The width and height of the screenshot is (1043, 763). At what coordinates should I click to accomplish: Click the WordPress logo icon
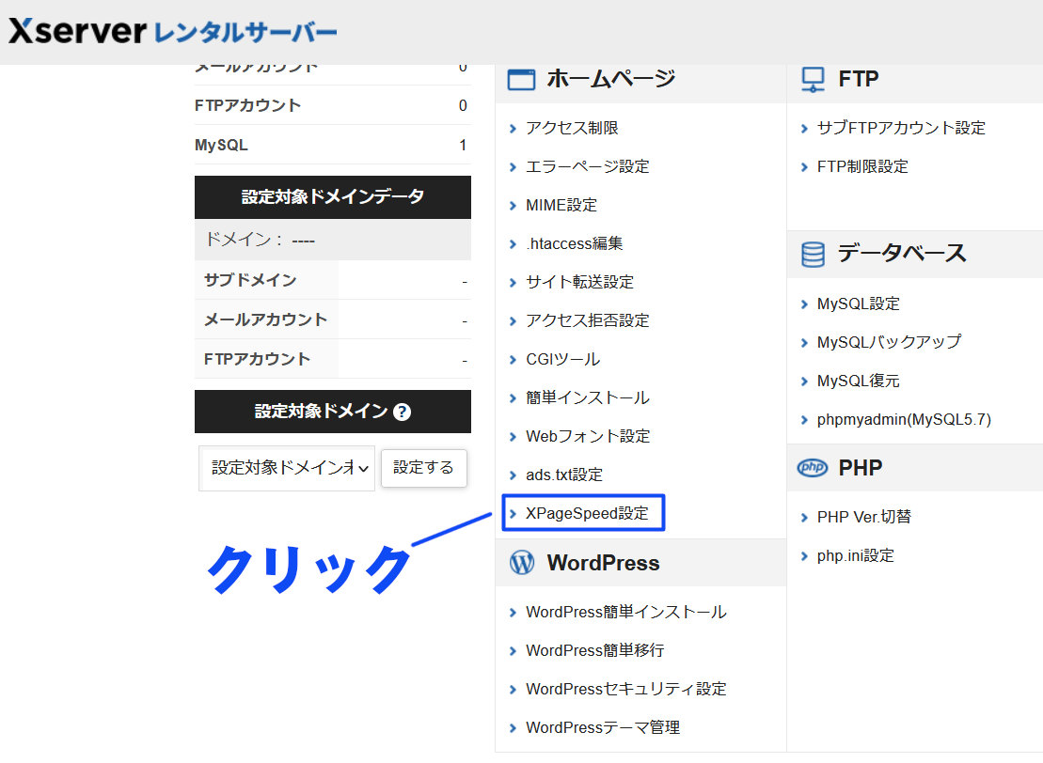click(x=521, y=562)
